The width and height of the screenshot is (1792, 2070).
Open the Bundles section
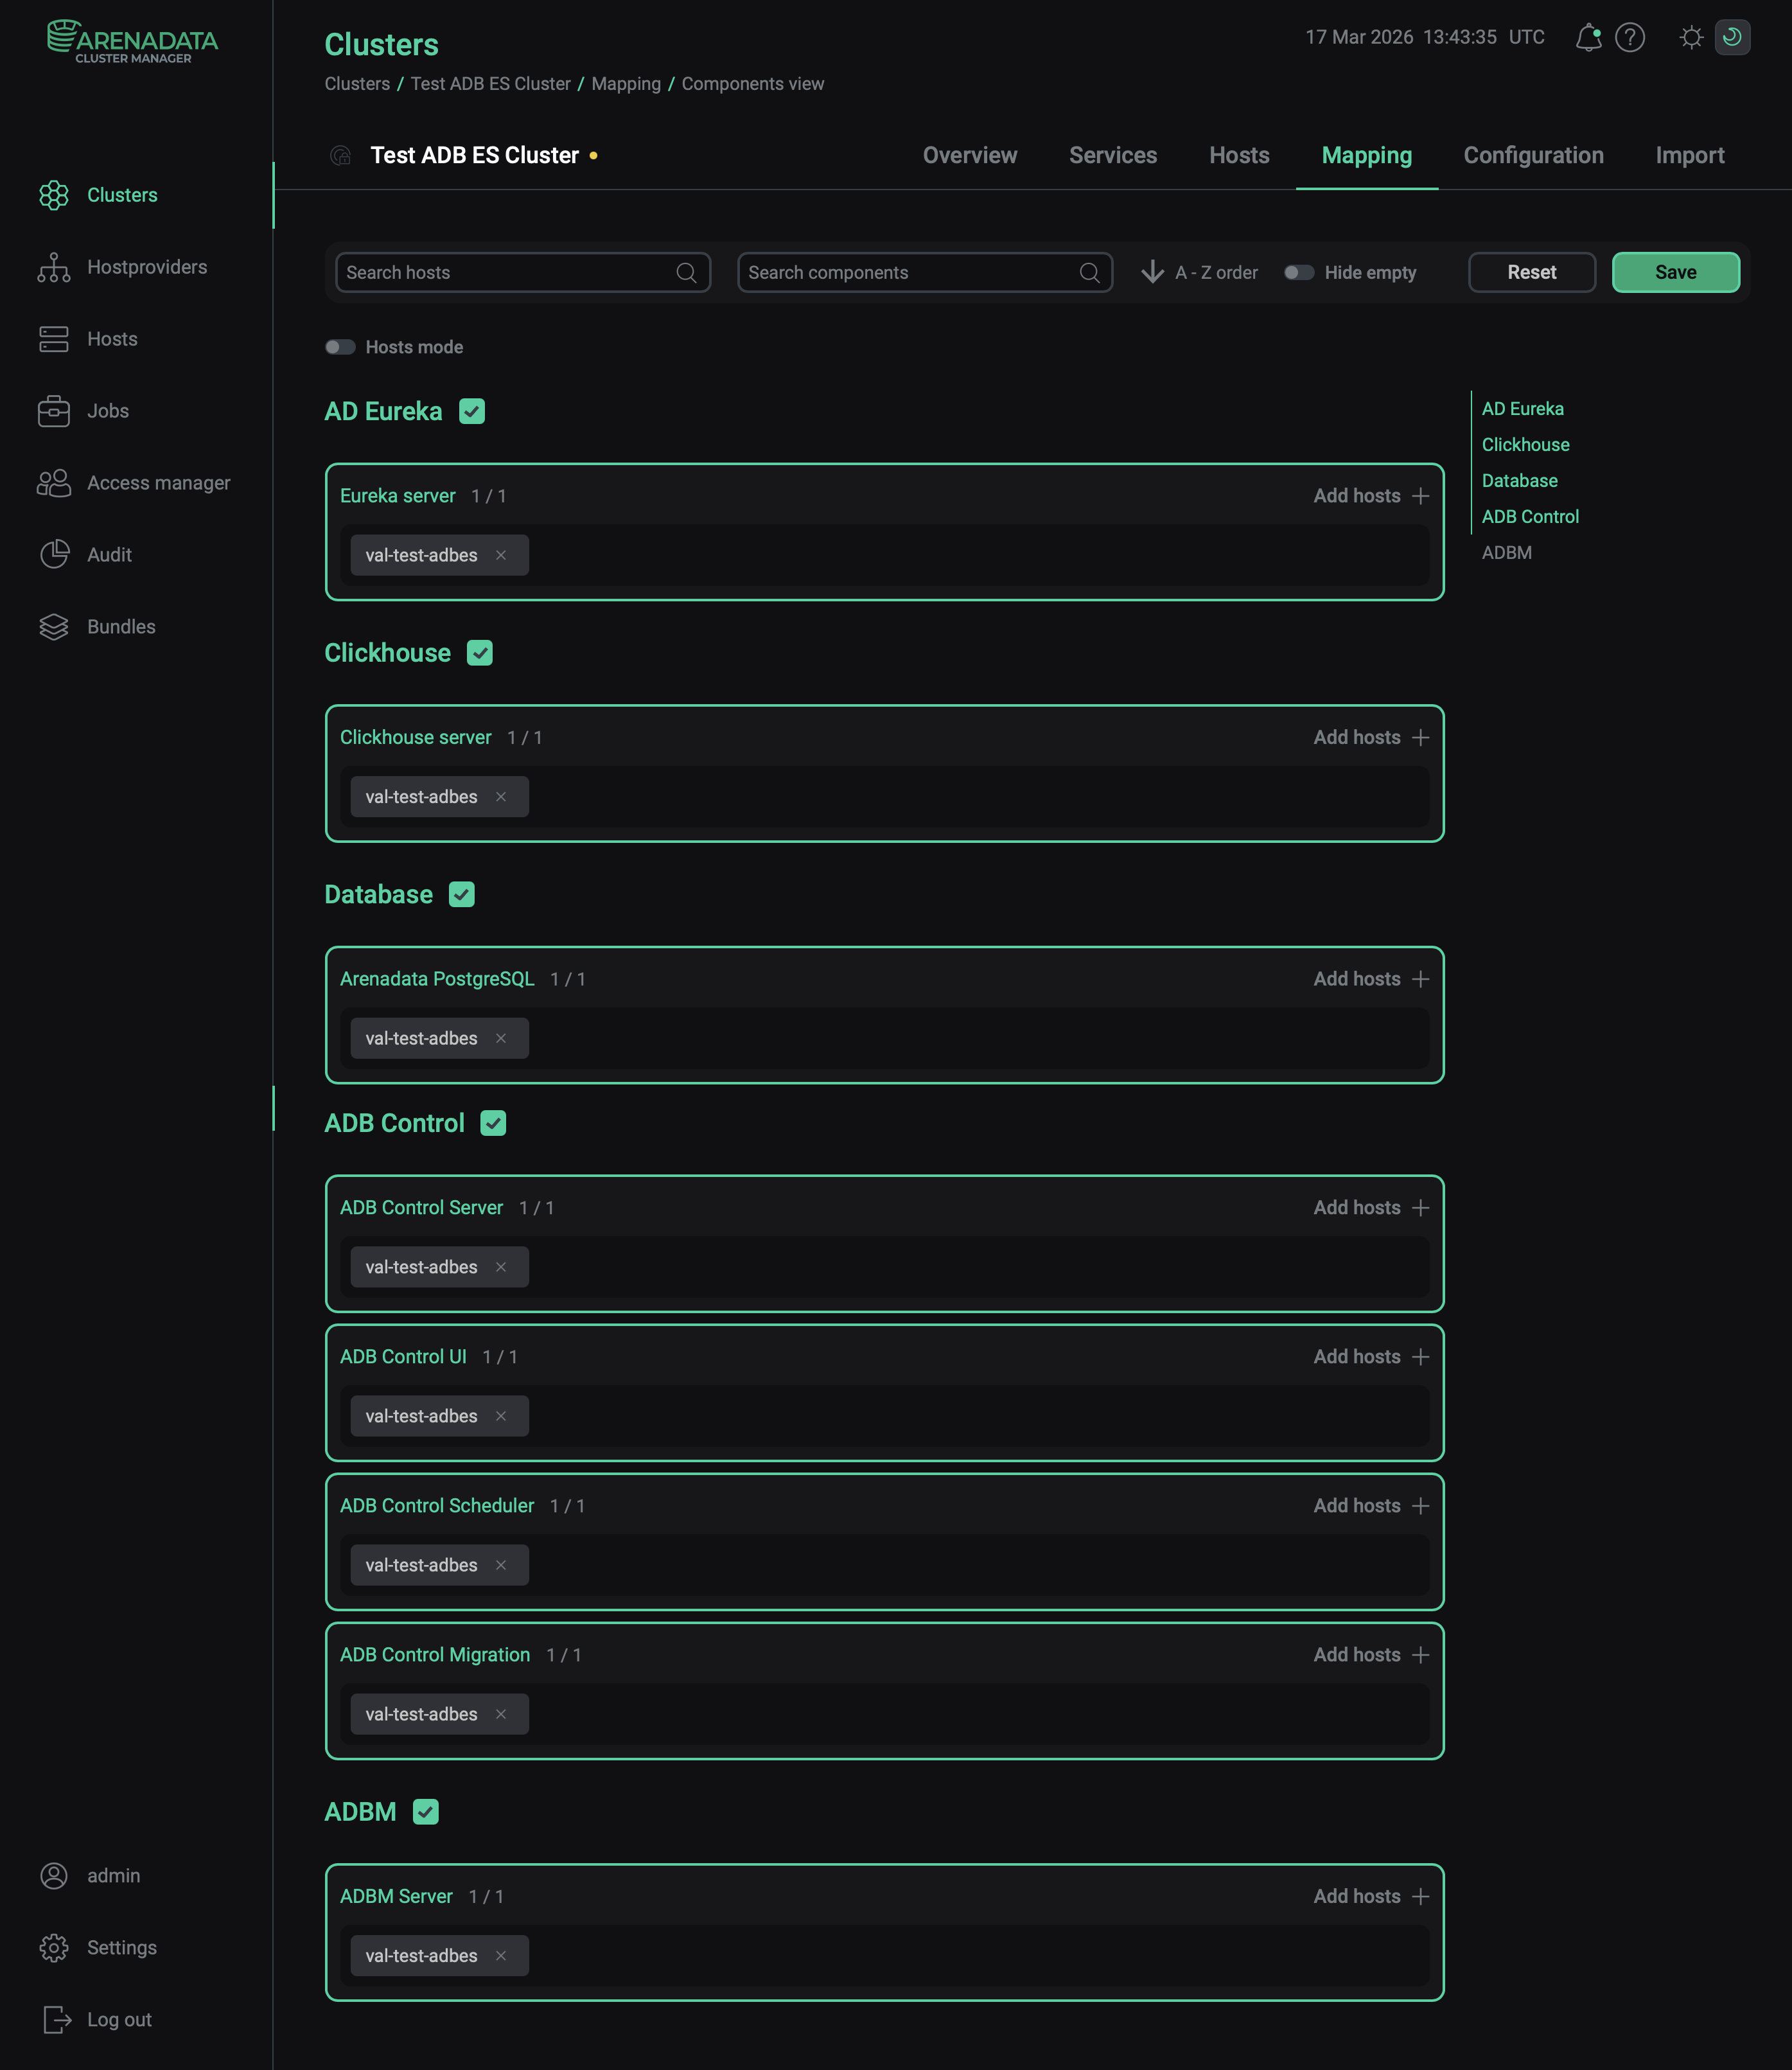click(120, 626)
